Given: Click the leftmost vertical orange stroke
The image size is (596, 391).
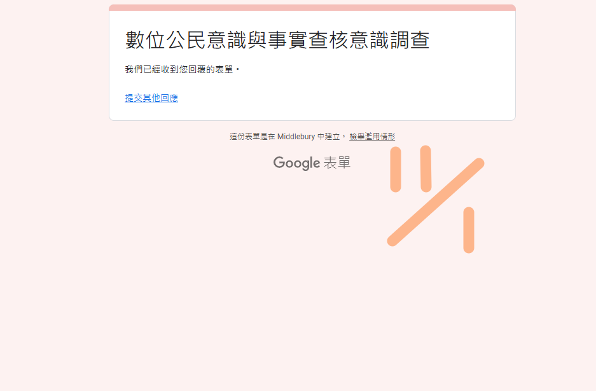Looking at the screenshot, I should [396, 169].
